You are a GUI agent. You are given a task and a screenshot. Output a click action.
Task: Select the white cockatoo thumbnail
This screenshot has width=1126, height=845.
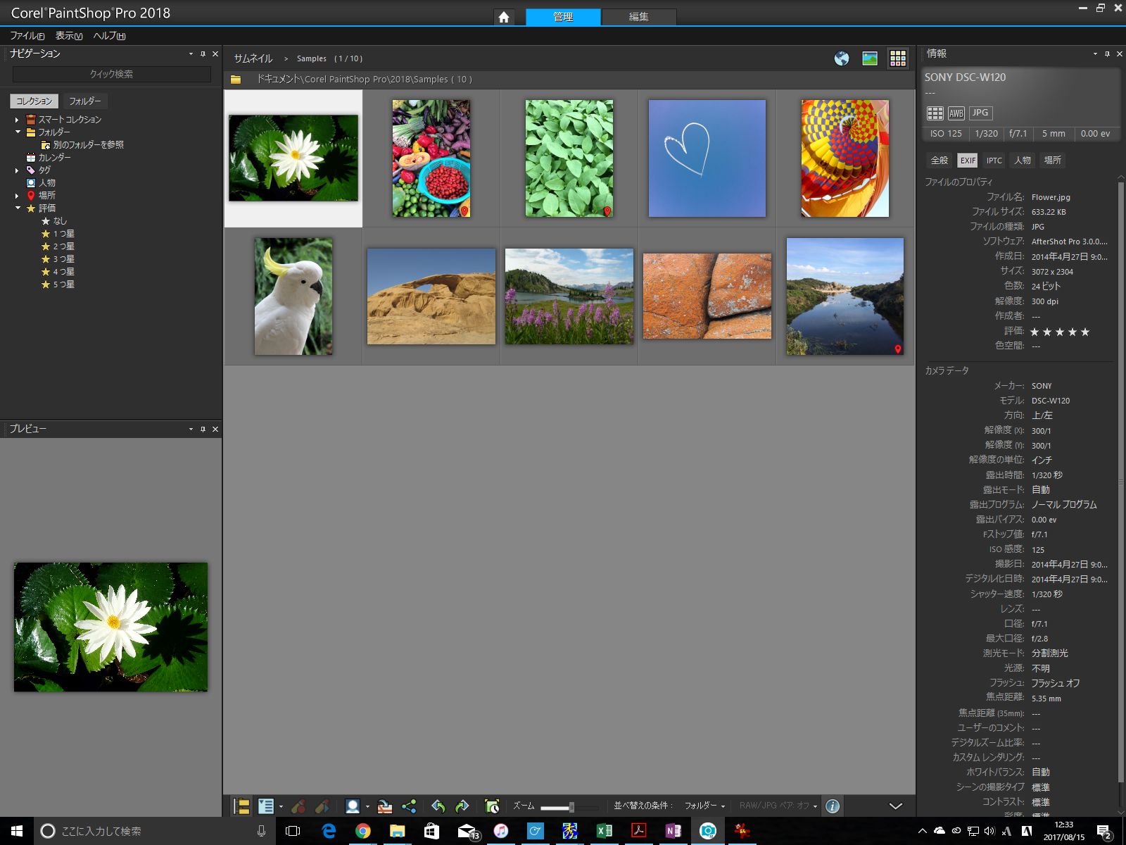point(293,296)
